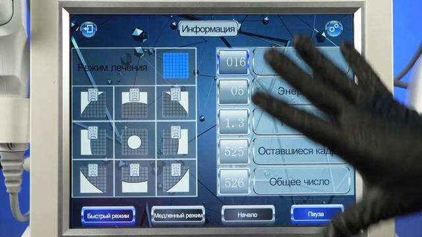This screenshot has height=237, width=422.
Task: Enable Медленный режим
Action: tap(178, 215)
